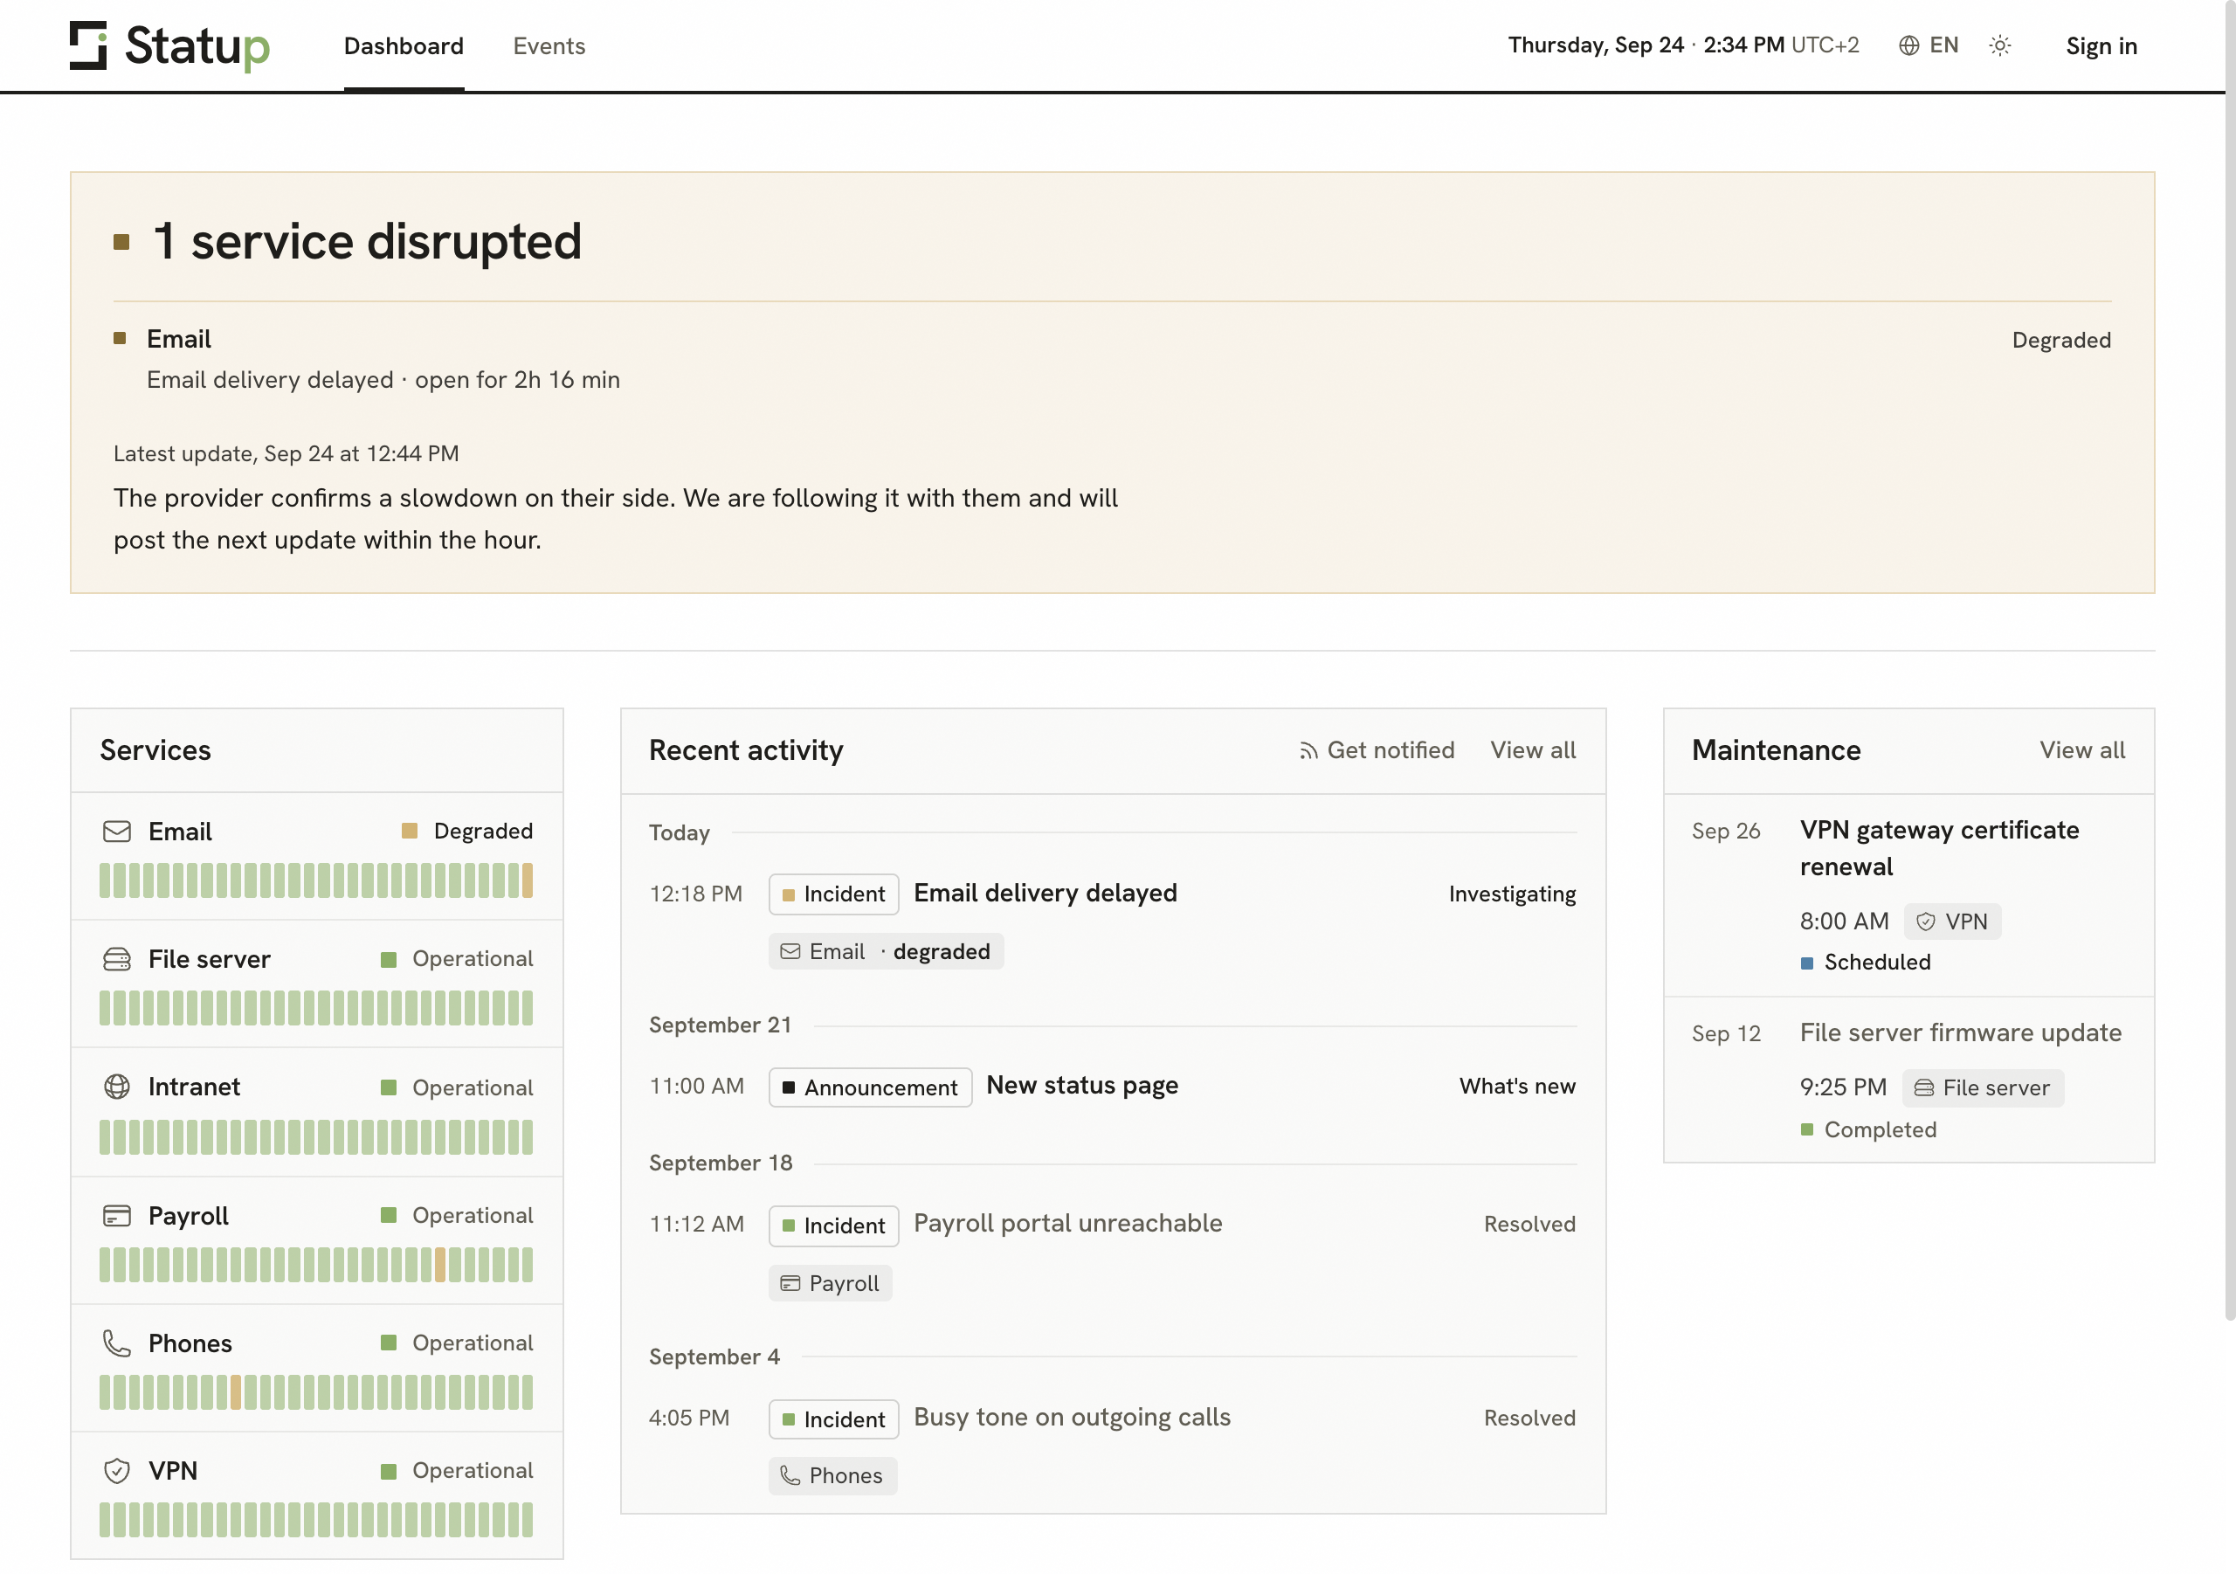The image size is (2236, 1574).
Task: Click the Phones chip under the incident
Action: (x=832, y=1475)
